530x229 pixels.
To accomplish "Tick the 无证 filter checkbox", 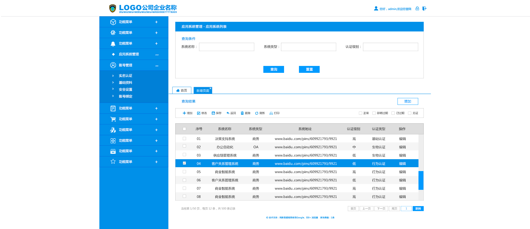I will click(x=410, y=113).
